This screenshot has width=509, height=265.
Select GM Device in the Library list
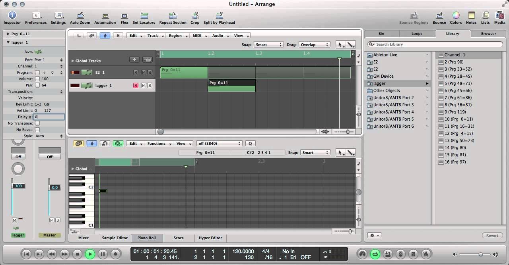398,76
